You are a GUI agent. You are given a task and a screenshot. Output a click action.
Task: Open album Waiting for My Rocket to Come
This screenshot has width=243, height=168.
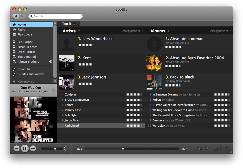[x=173, y=110]
